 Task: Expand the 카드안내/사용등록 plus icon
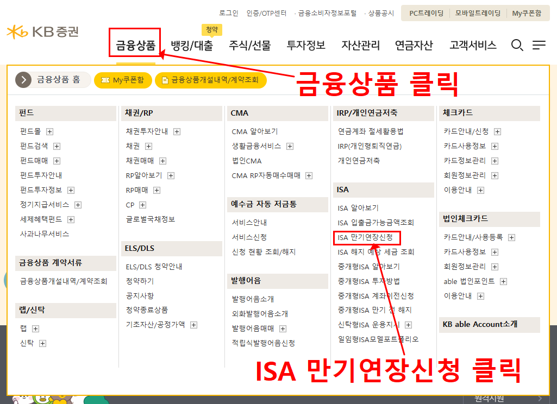[511, 237]
